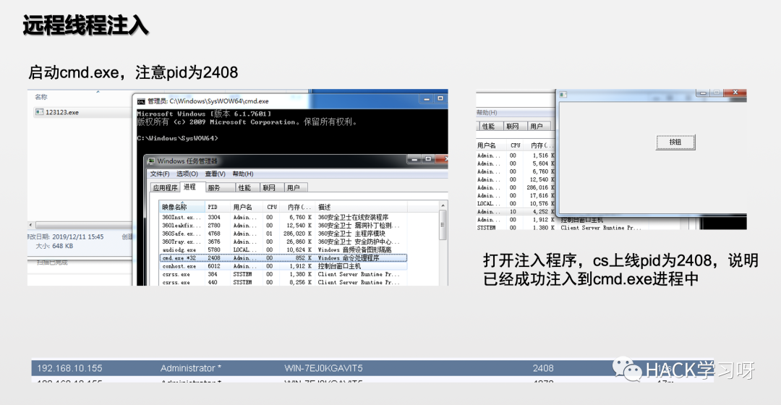This screenshot has width=781, height=405.
Task: Open 查看(V) menu in Task Manager
Action: click(x=215, y=174)
